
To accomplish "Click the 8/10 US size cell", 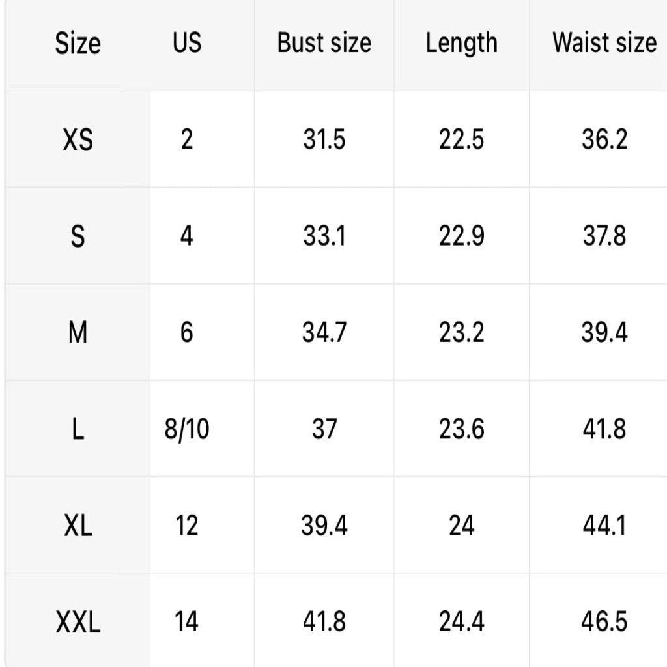I will tap(187, 429).
